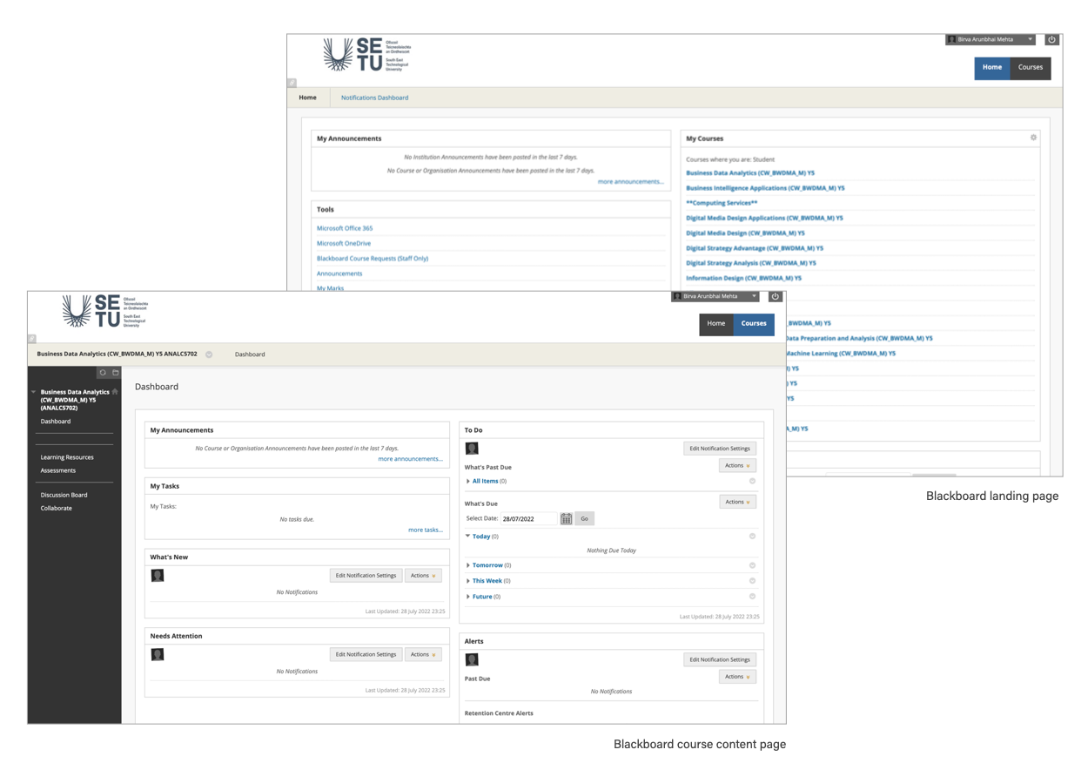Open Actions menu for What's Due
Screen dimensions: 1088x770
pyautogui.click(x=737, y=502)
